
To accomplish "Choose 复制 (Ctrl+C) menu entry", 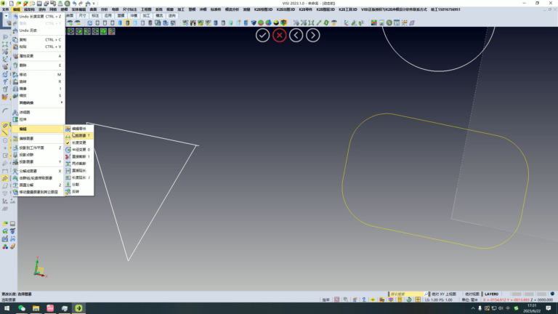I will pos(38,39).
